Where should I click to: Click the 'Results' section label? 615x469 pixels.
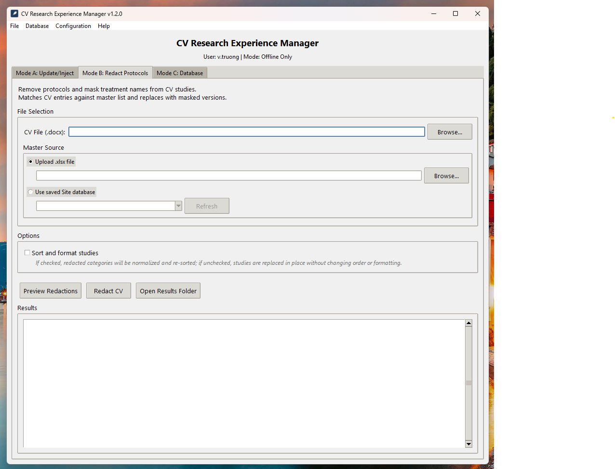pos(27,308)
